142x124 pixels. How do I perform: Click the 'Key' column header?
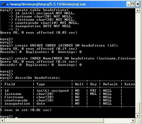tap(93, 84)
